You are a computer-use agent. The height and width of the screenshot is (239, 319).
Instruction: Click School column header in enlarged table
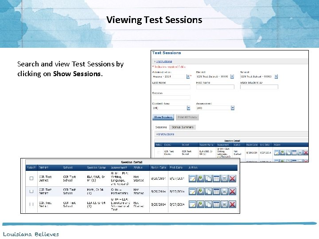(67, 168)
